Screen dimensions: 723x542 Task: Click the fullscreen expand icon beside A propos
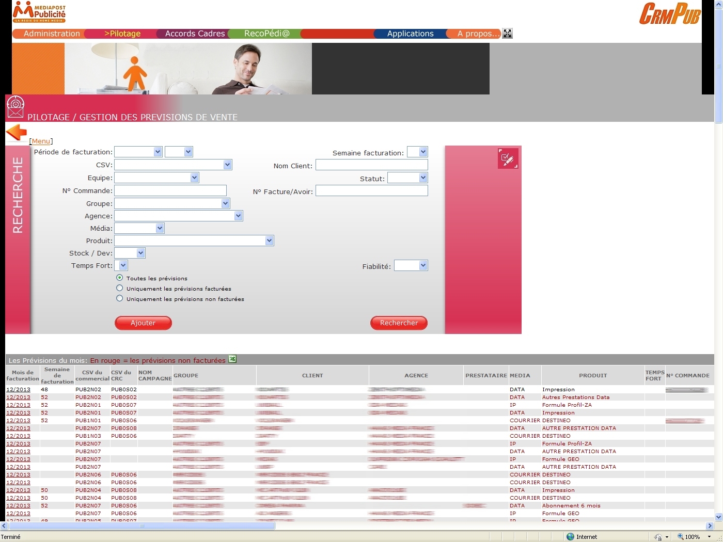508,34
